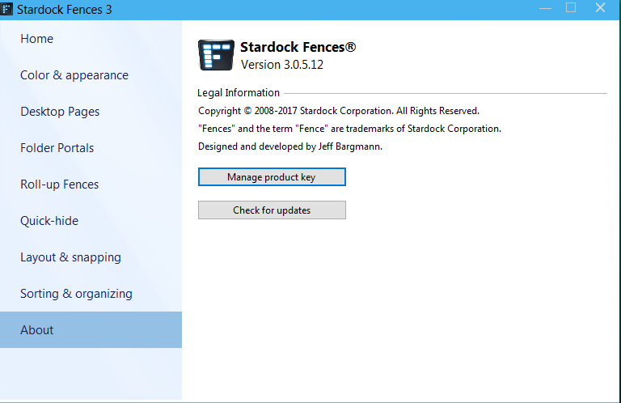Image resolution: width=621 pixels, height=403 pixels.
Task: Click the "Designed and developed by Jeff Bargmann" line
Action: tap(290, 146)
